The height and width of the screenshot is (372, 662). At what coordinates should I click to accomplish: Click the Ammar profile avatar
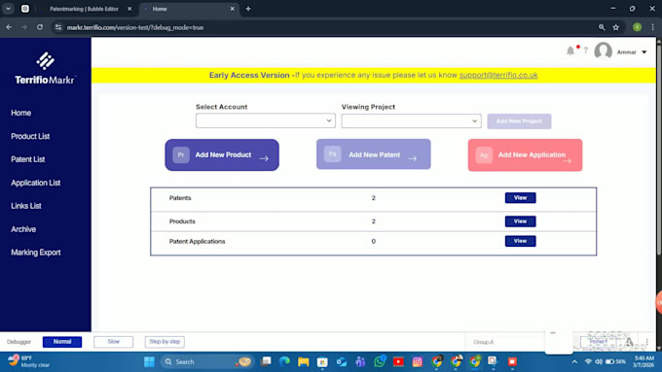click(x=603, y=51)
